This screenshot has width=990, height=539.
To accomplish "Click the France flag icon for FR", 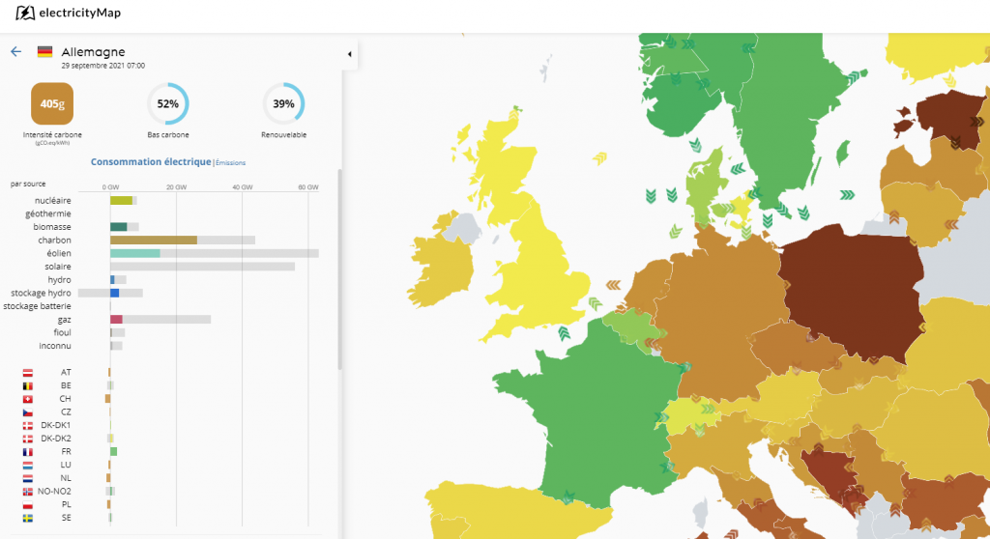I will coord(27,451).
